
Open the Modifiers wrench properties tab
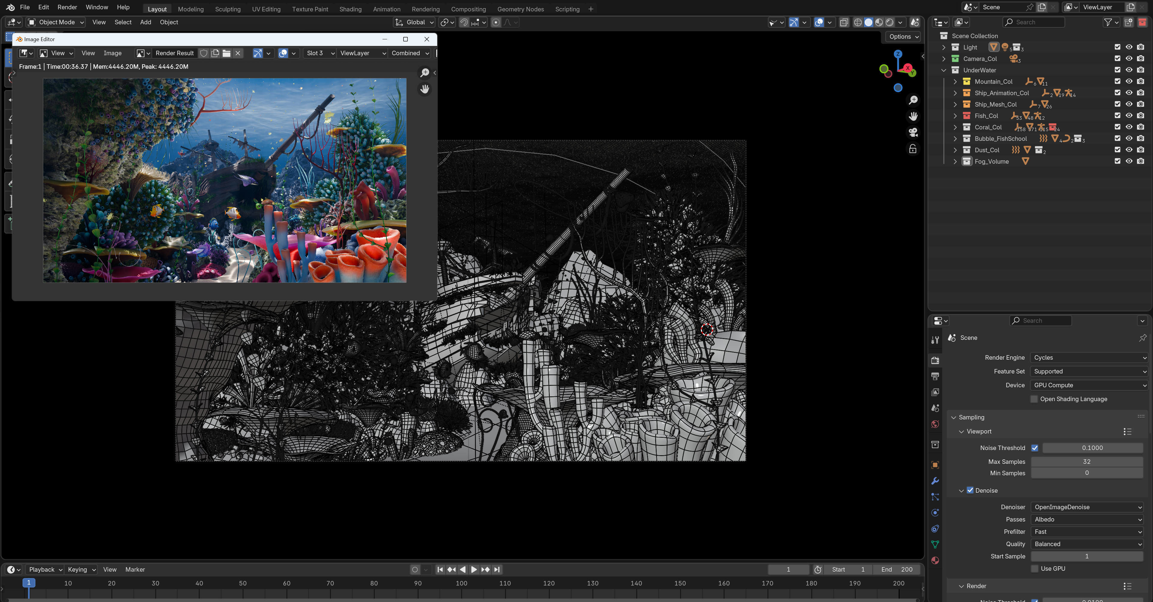[x=935, y=481]
